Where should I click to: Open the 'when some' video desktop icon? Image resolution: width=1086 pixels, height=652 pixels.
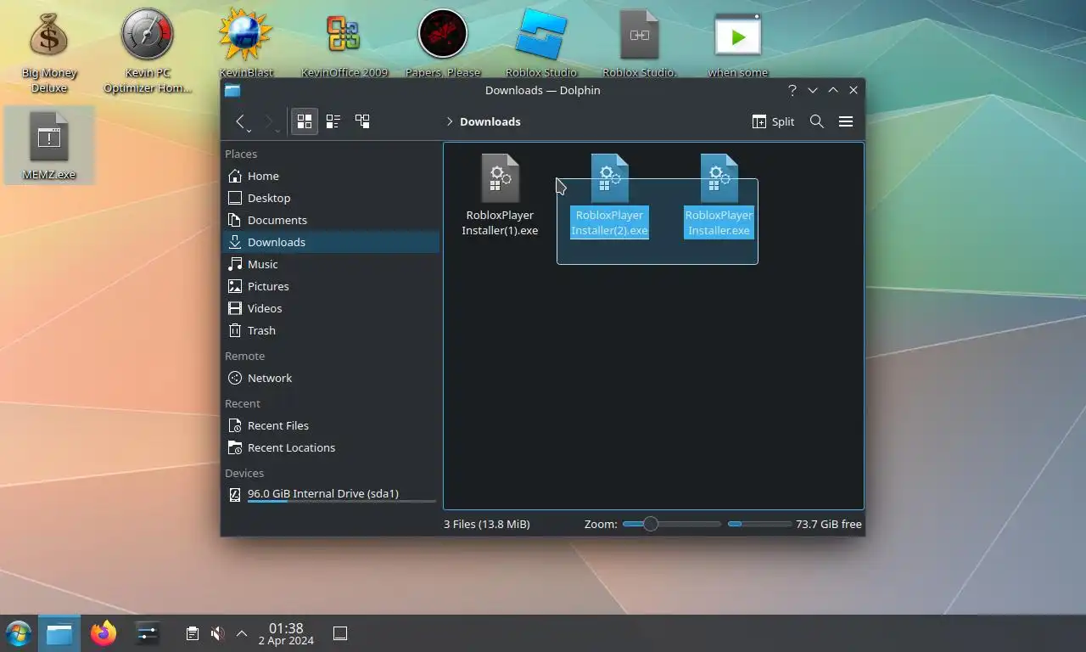(738, 44)
